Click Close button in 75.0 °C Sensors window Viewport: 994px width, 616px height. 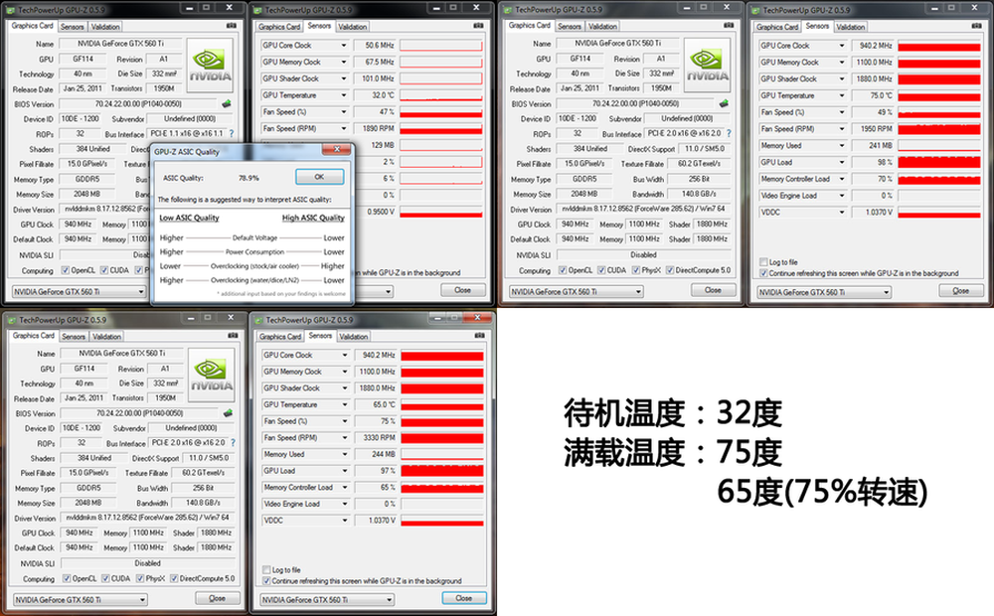pyautogui.click(x=961, y=290)
